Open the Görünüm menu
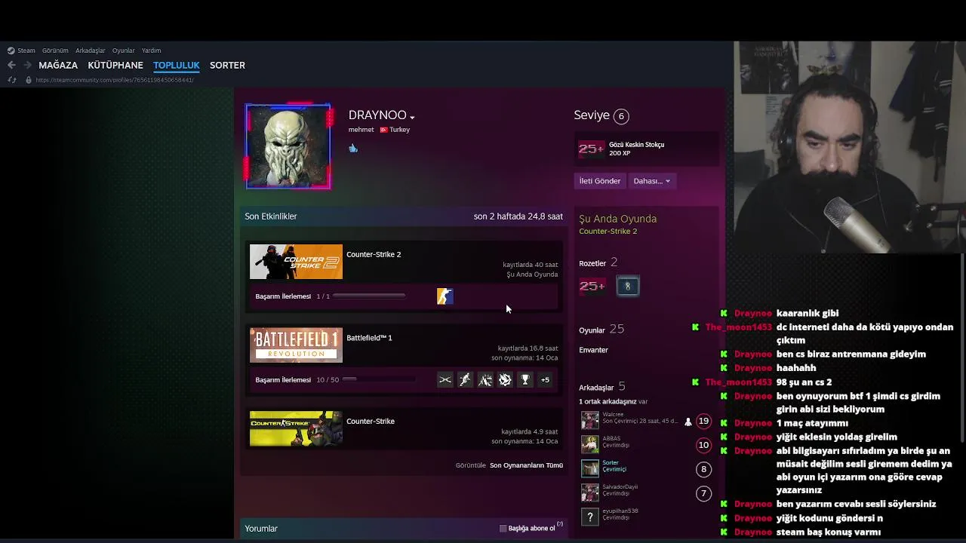Screen dimensions: 966x543 click(55, 51)
